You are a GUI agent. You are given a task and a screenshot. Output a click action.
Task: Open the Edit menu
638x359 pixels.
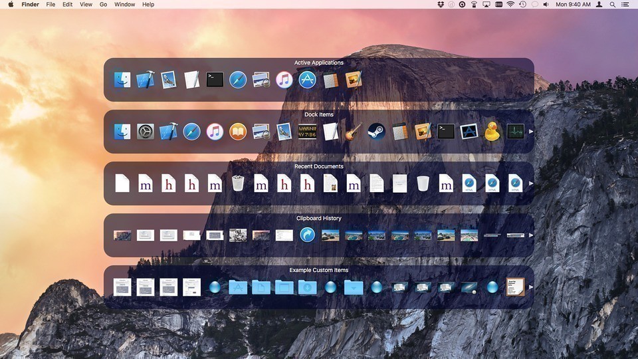tap(67, 5)
